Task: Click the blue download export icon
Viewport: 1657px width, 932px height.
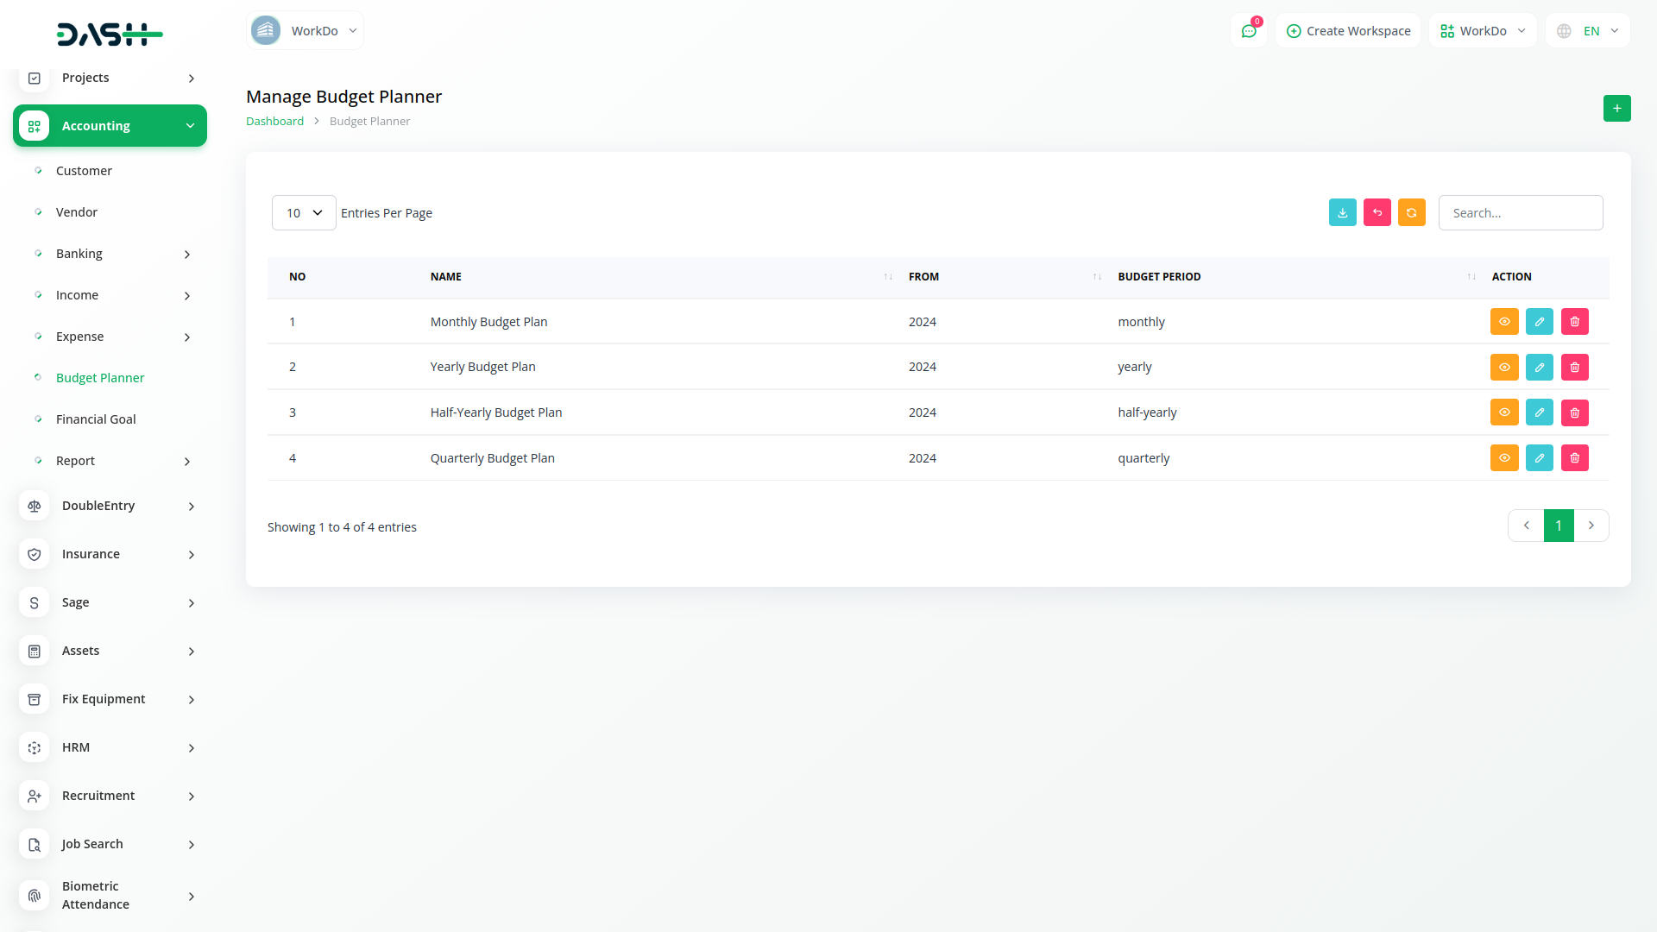Action: (1342, 212)
